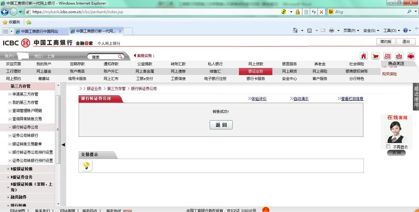Click the search magnifier in ICBC search box

[120, 57]
